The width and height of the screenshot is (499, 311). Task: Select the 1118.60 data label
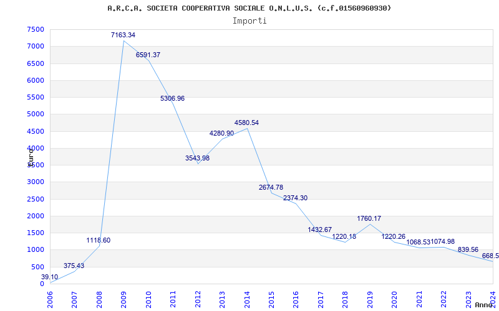point(99,241)
